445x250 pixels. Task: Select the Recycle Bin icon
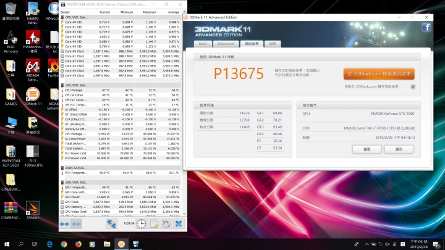tap(11, 11)
